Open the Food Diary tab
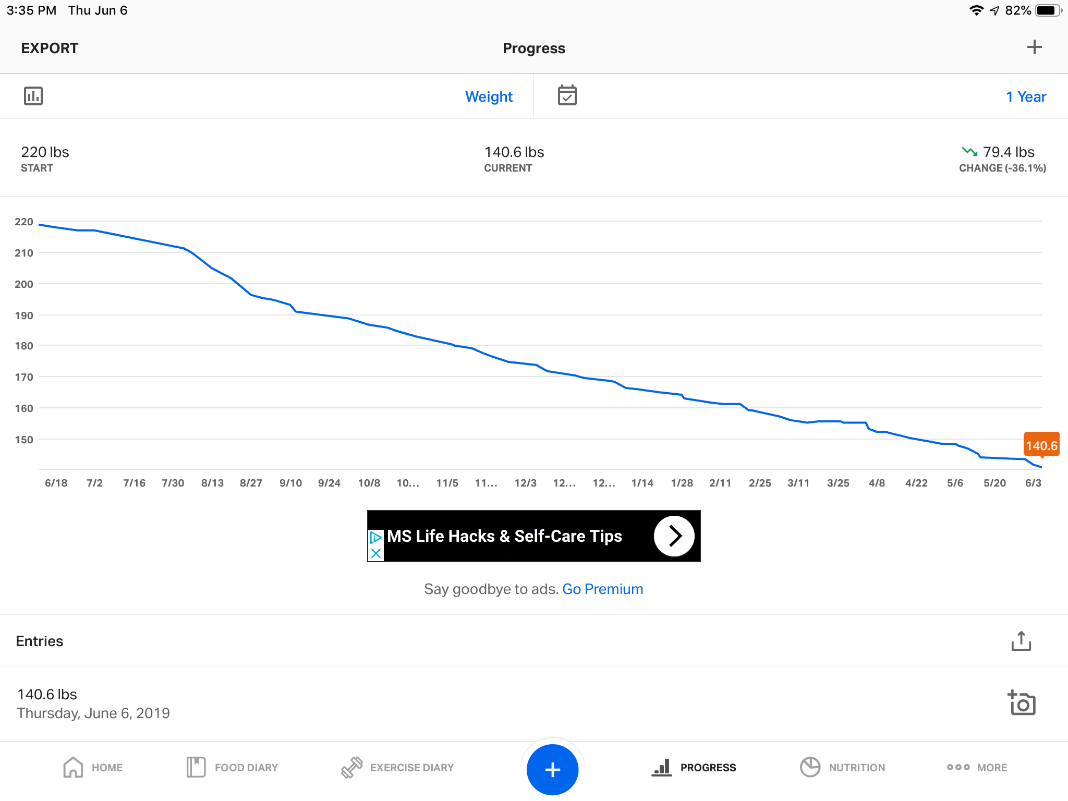The image size is (1068, 801). pyautogui.click(x=232, y=768)
